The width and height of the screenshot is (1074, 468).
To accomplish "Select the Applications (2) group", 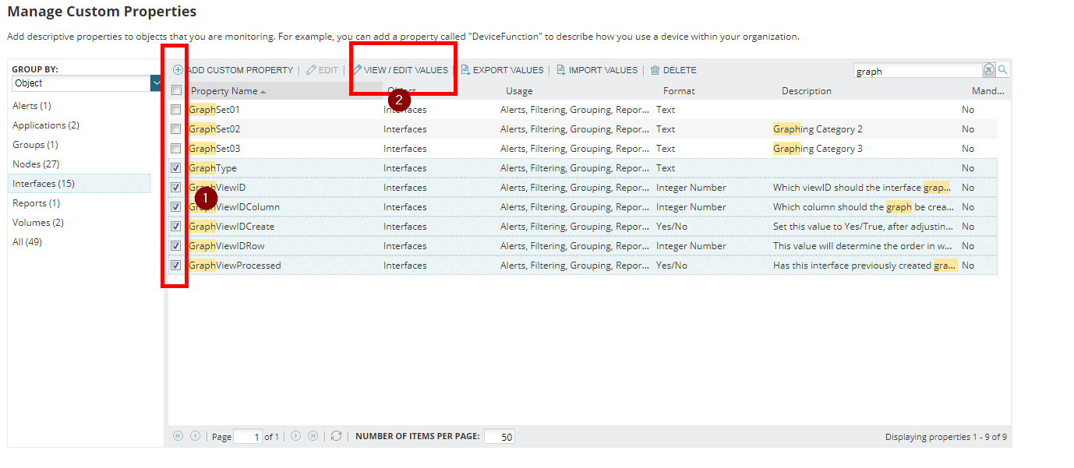I will tap(46, 125).
